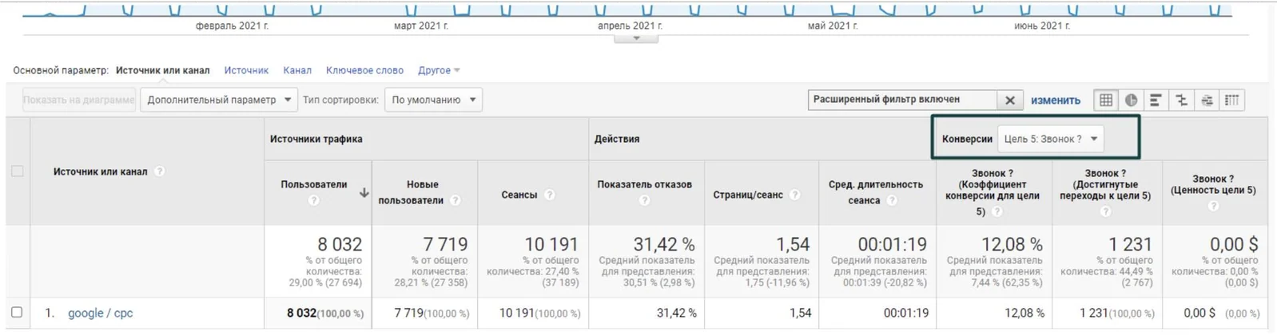Switch to percentage pie chart view
The image size is (1277, 335).
point(1132,100)
